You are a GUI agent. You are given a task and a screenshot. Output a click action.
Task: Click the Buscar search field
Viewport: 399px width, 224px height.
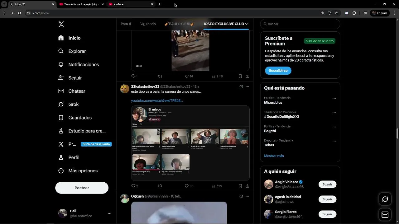300,24
